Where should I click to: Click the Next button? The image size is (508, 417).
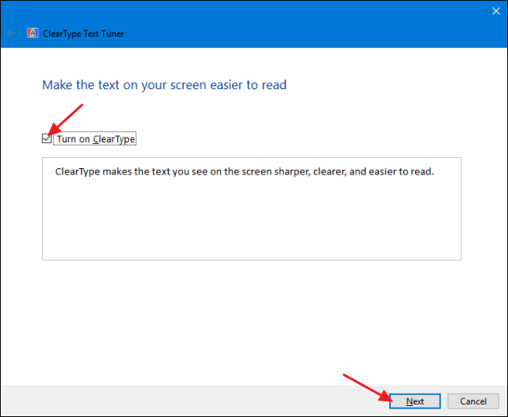415,401
